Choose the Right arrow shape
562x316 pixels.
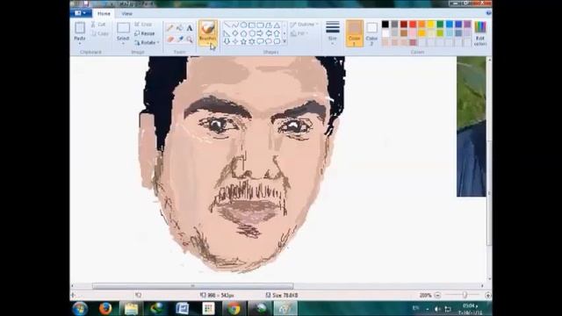[x=260, y=33]
